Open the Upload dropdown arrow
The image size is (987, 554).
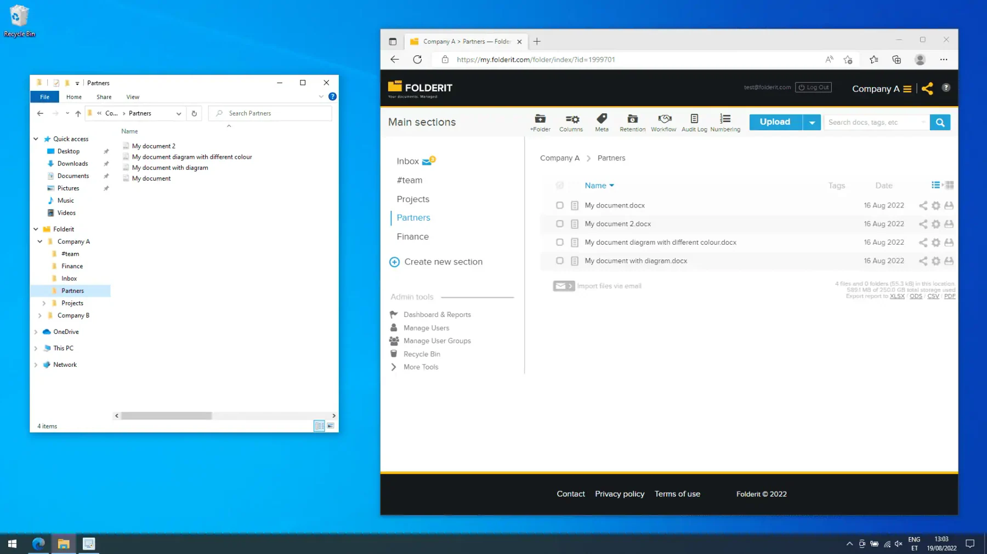click(812, 123)
